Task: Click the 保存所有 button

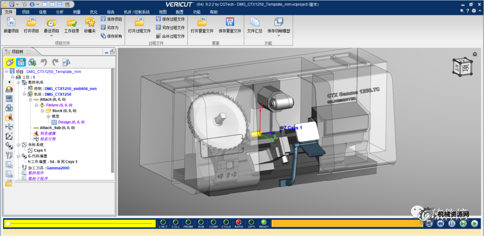Action: (111, 36)
